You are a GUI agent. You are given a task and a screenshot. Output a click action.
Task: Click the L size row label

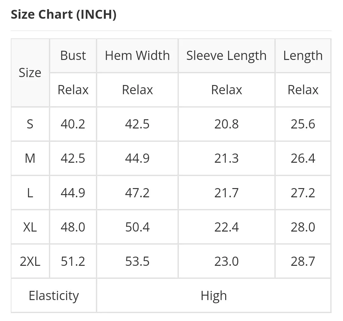(x=30, y=193)
